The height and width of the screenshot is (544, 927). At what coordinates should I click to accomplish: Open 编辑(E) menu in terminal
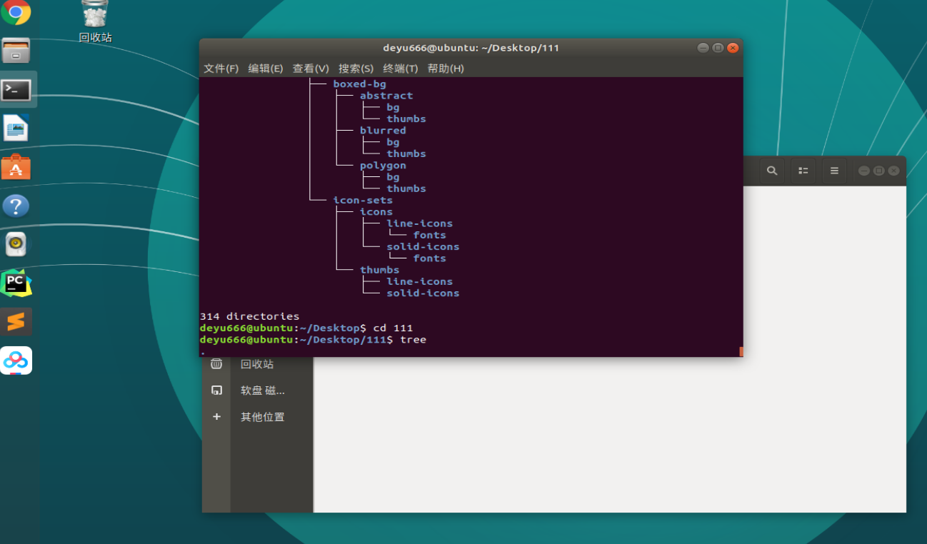pyautogui.click(x=266, y=69)
